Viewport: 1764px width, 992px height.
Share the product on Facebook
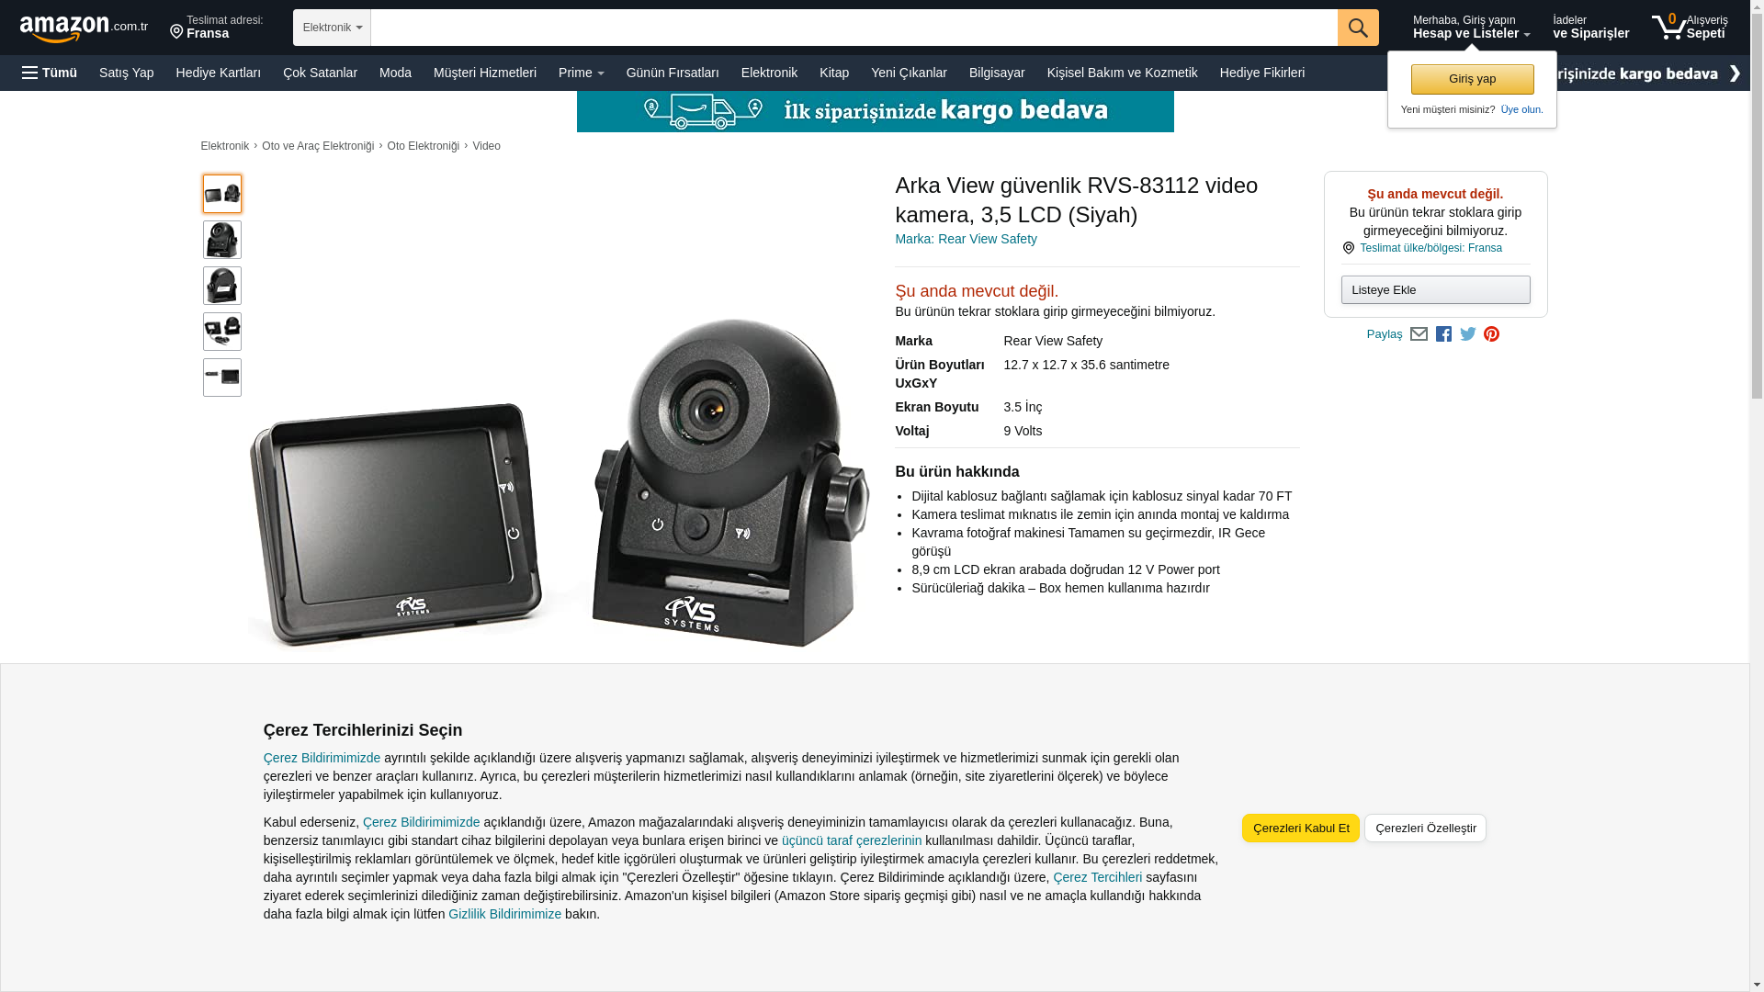click(x=1443, y=334)
